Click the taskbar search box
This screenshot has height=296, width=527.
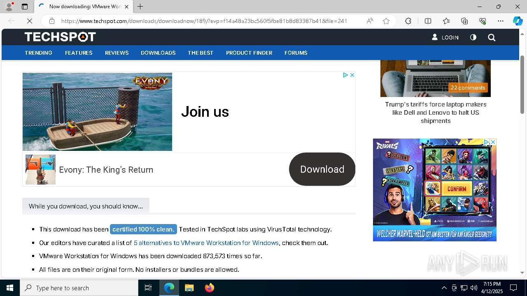[x=79, y=288]
